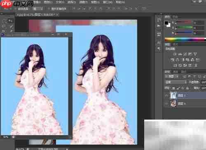This screenshot has height=150, width=206.
Task: Toggle pixel layer filter in Layers panel
Action: coord(185,77)
